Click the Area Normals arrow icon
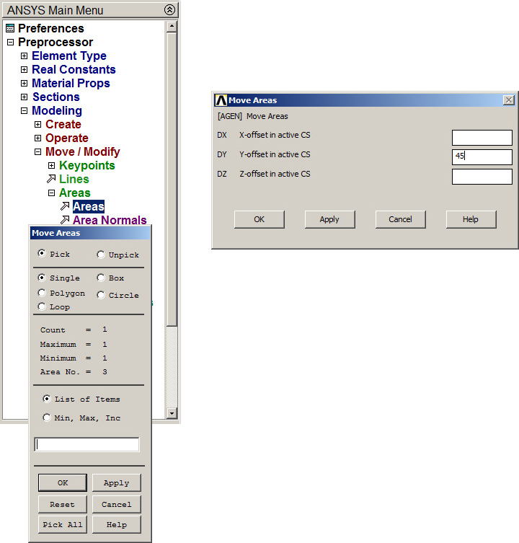The image size is (519, 543). click(65, 220)
